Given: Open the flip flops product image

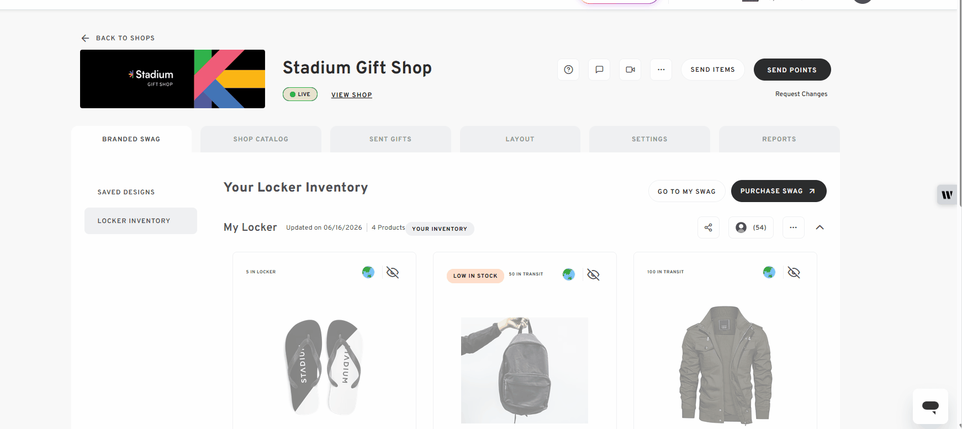Looking at the screenshot, I should pos(324,367).
